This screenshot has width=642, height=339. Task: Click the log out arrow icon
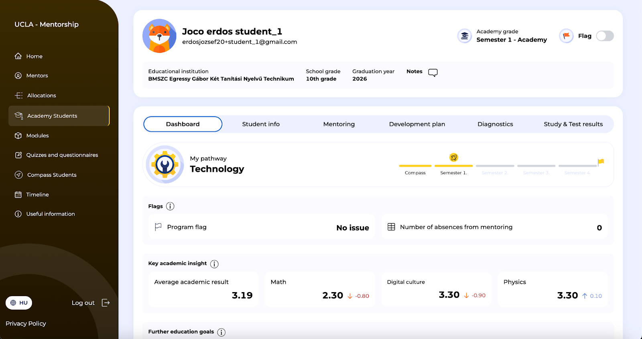106,303
